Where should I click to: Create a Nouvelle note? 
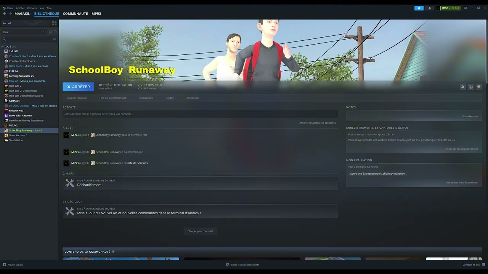[x=470, y=116]
